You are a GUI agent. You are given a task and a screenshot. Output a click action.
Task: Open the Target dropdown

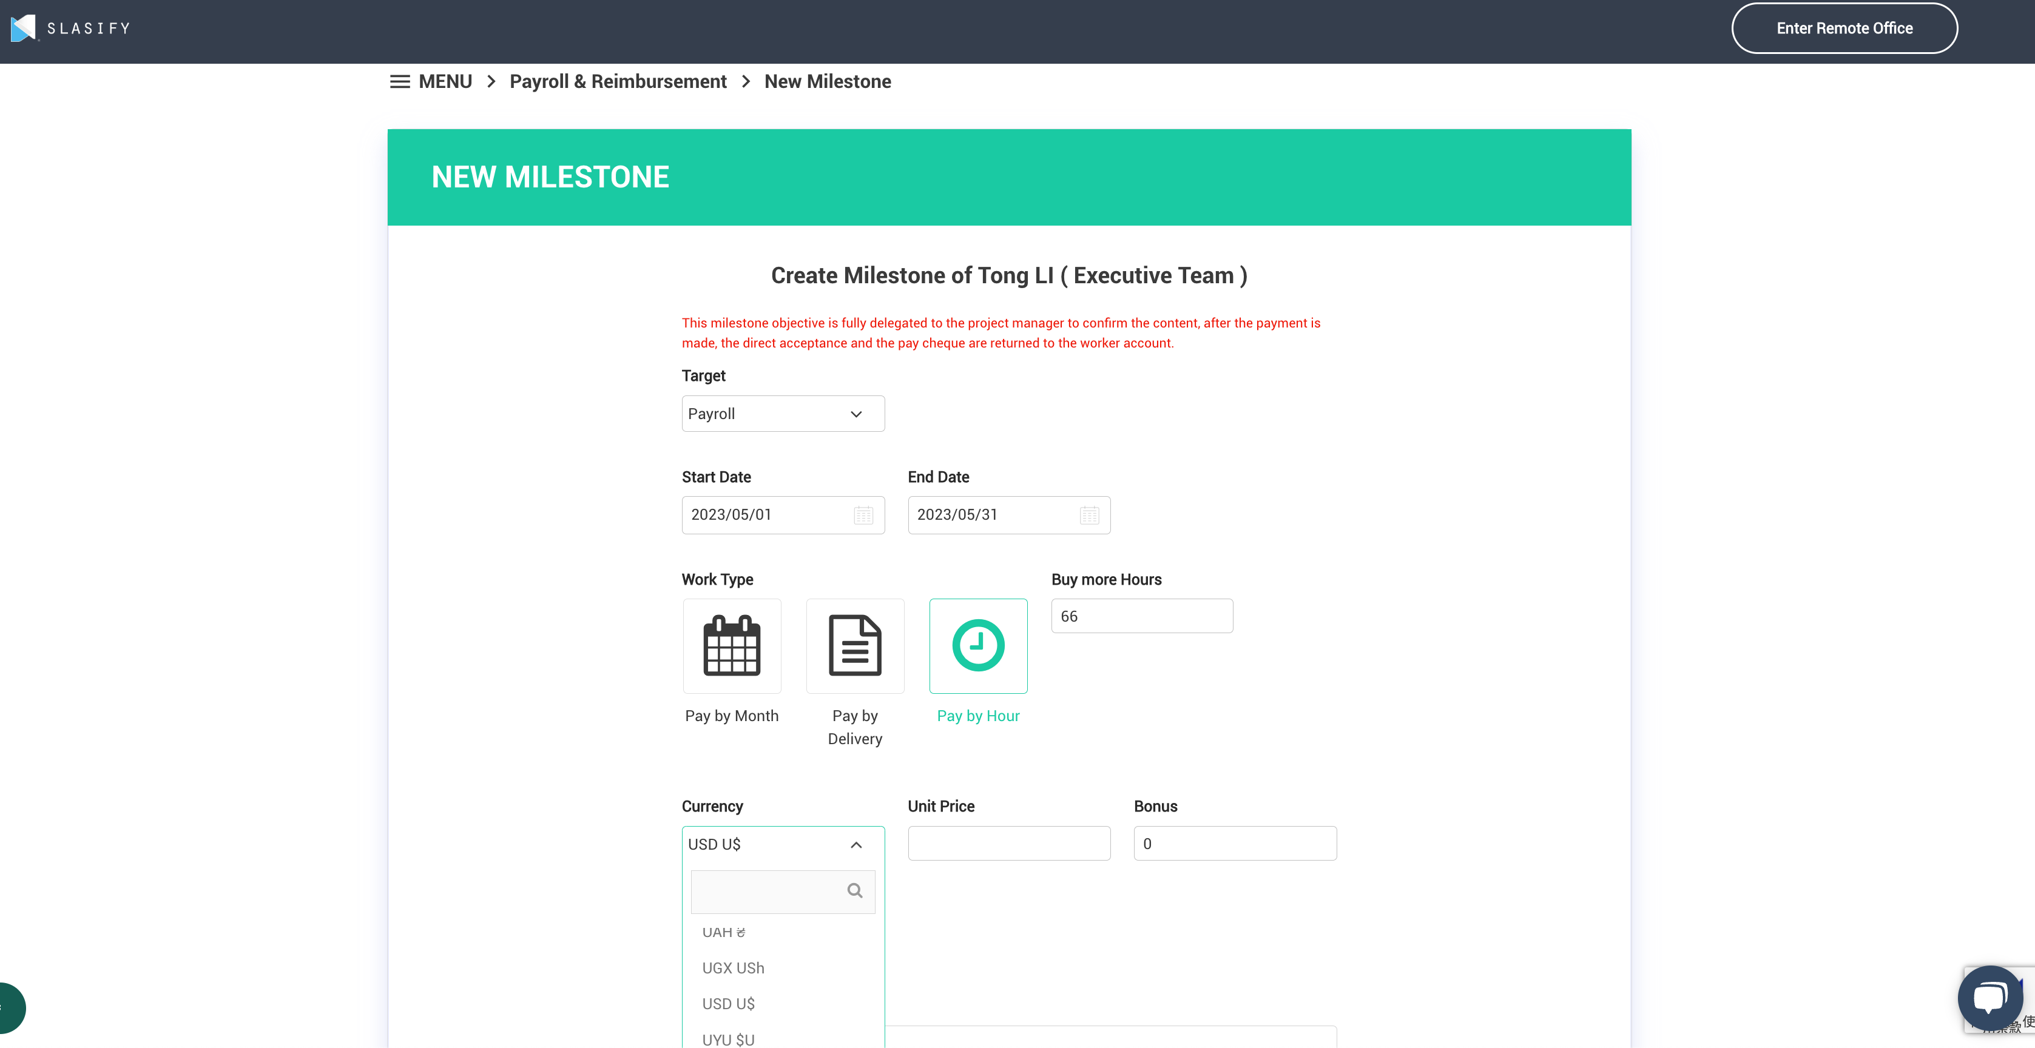click(782, 413)
